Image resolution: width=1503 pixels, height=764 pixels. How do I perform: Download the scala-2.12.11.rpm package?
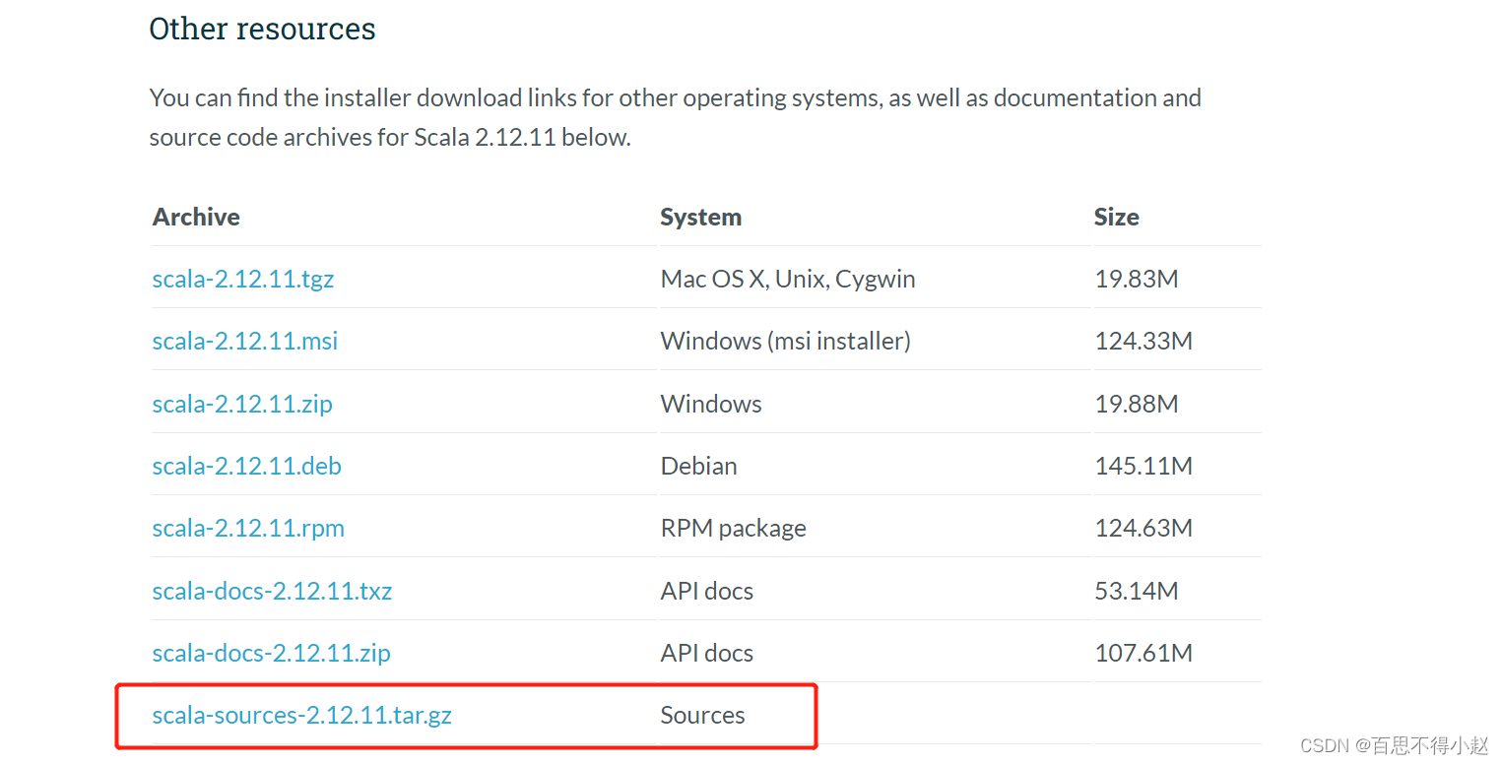click(248, 528)
